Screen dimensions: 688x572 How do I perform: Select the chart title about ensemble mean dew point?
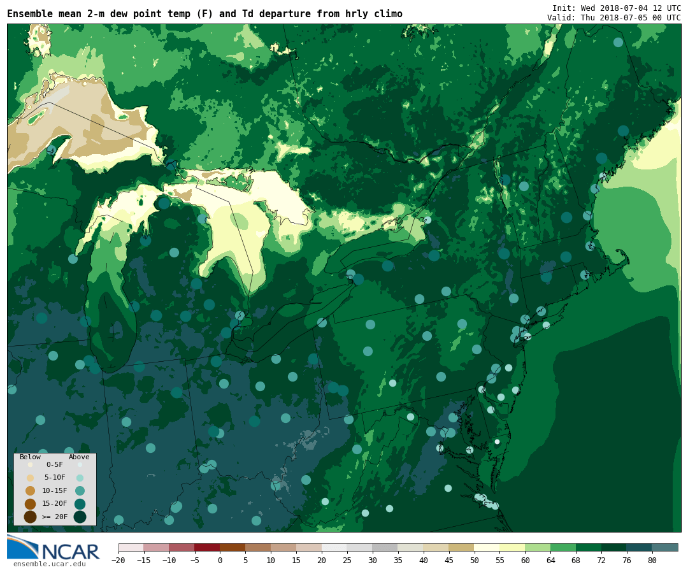click(204, 13)
